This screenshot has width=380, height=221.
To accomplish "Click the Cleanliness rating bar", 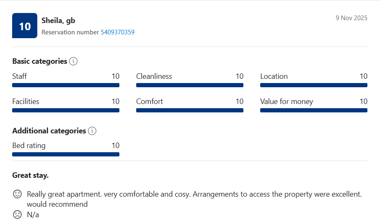I will tap(190, 85).
